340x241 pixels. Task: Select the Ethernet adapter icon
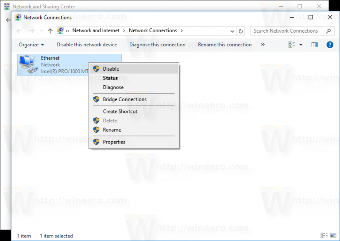[27, 64]
